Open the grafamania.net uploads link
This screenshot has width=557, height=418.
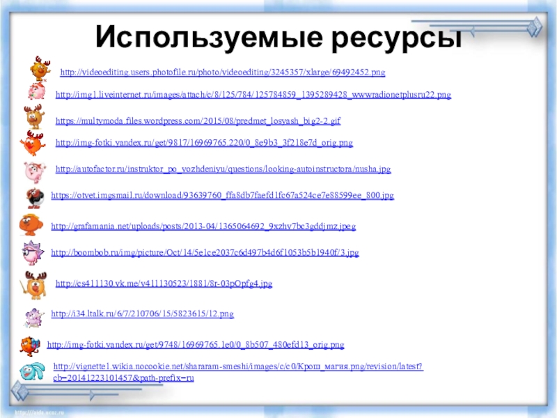(x=203, y=226)
